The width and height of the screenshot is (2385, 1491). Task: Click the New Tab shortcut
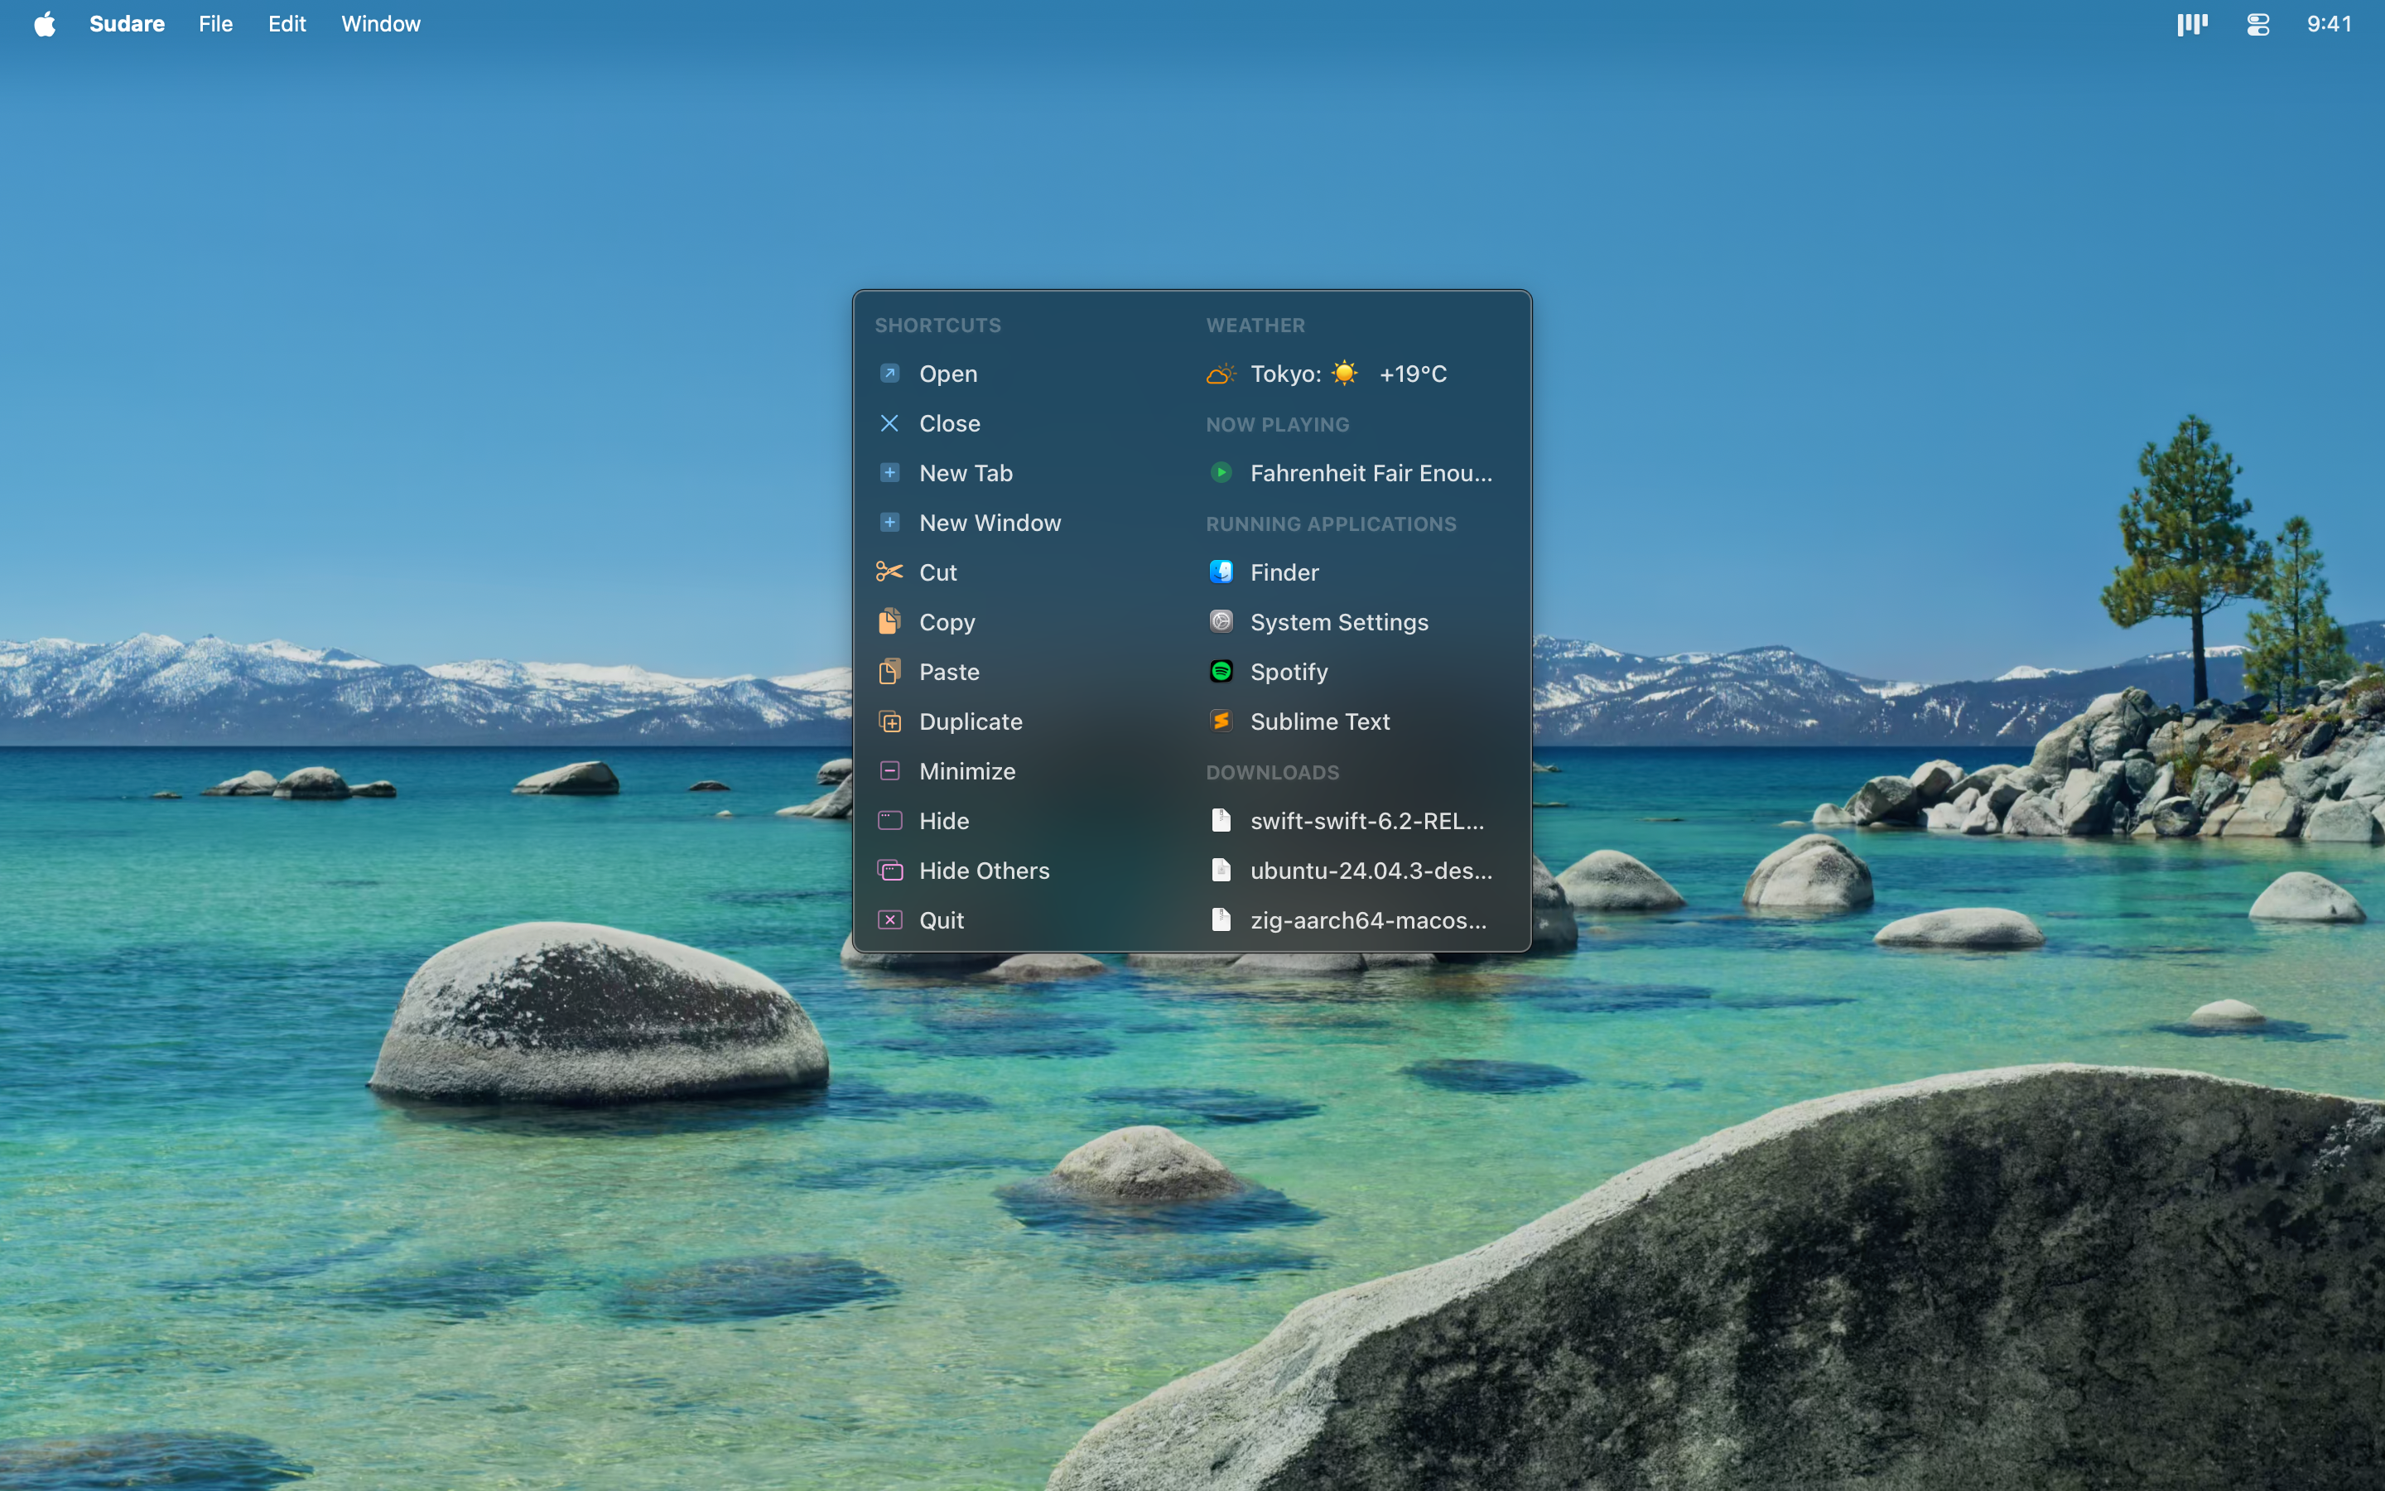point(966,472)
